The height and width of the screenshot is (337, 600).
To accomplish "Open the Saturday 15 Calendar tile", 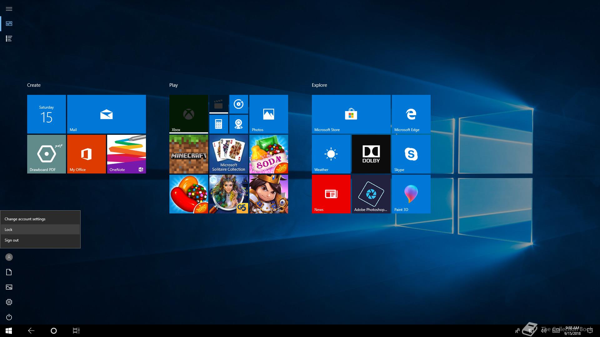I will 47,114.
